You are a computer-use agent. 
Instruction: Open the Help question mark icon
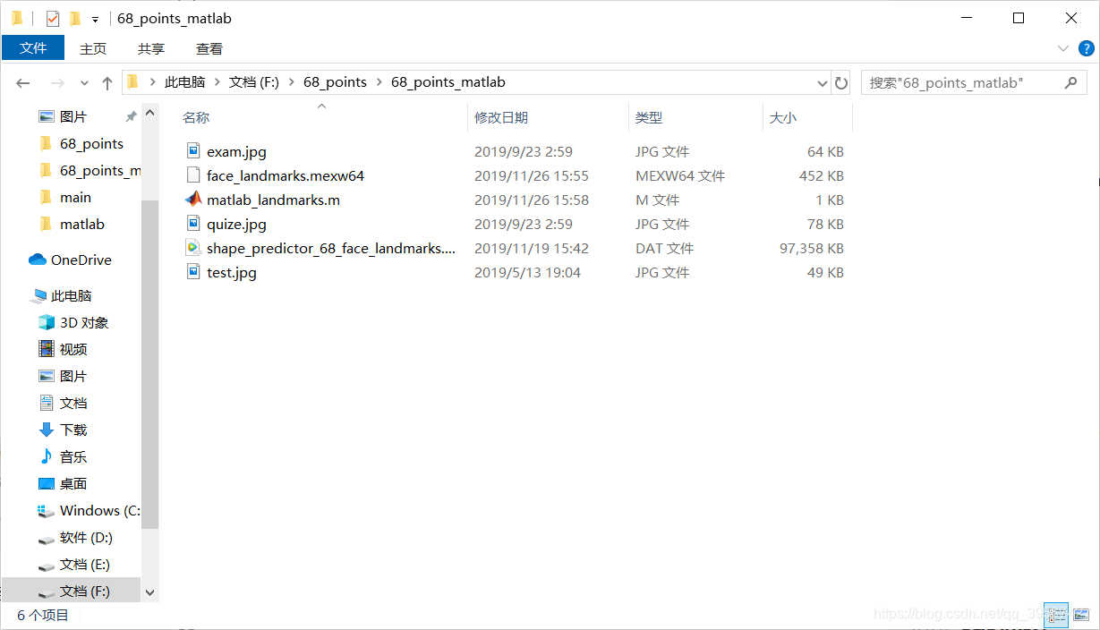point(1086,48)
